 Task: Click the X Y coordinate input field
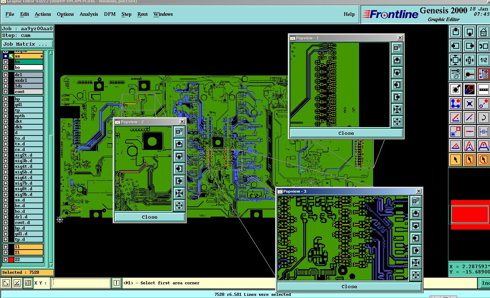click(x=80, y=283)
